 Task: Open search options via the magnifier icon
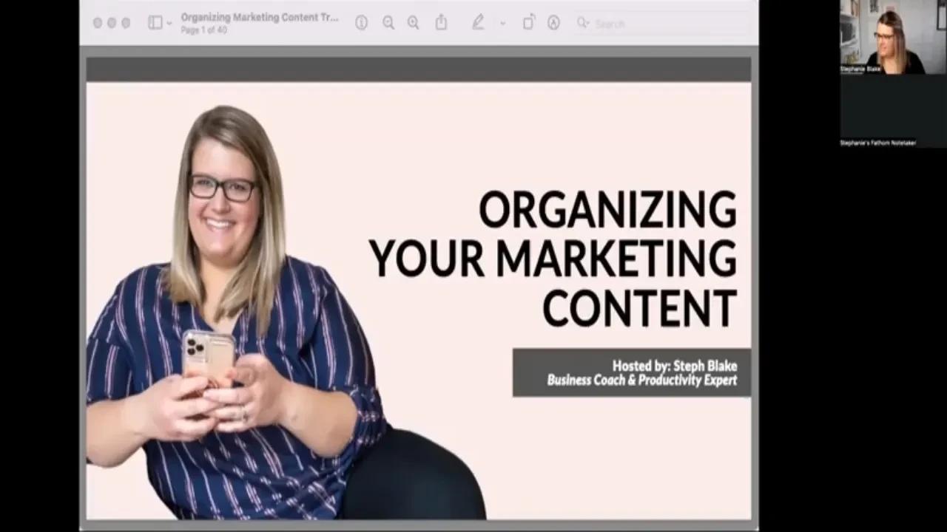click(583, 23)
